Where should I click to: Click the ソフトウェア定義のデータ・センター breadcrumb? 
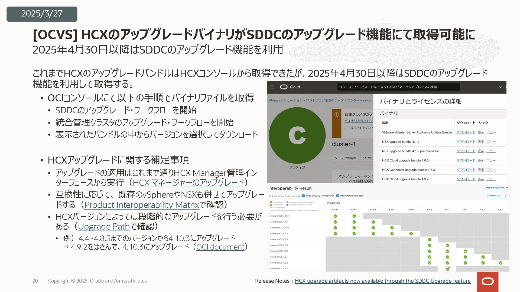coord(333,100)
